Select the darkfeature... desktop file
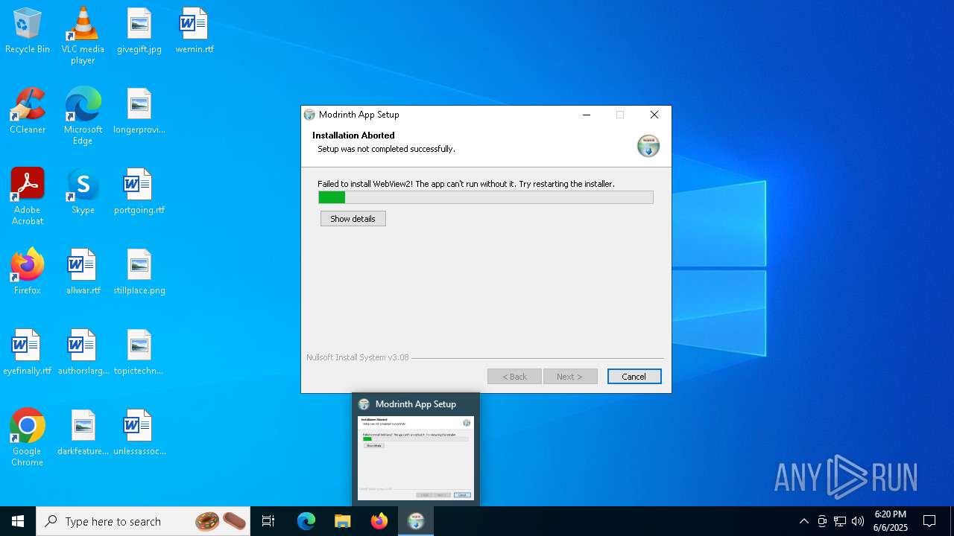This screenshot has height=536, width=954. [x=83, y=433]
